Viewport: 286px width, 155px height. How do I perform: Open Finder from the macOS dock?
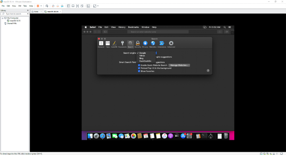(x=90, y=136)
